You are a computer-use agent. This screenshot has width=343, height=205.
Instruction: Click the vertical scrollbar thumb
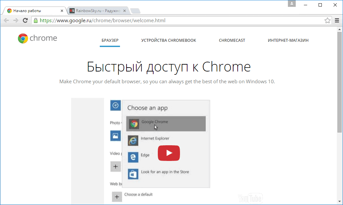coord(339,82)
